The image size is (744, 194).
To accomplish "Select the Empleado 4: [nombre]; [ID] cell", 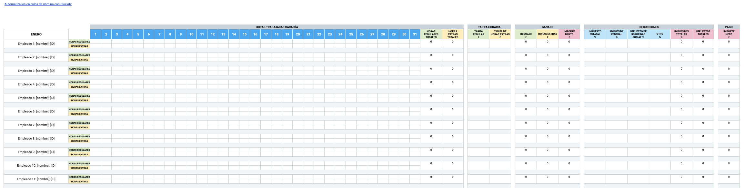I will pos(36,84).
